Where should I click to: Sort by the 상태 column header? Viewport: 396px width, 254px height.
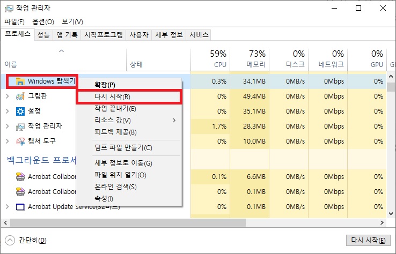[158, 60]
